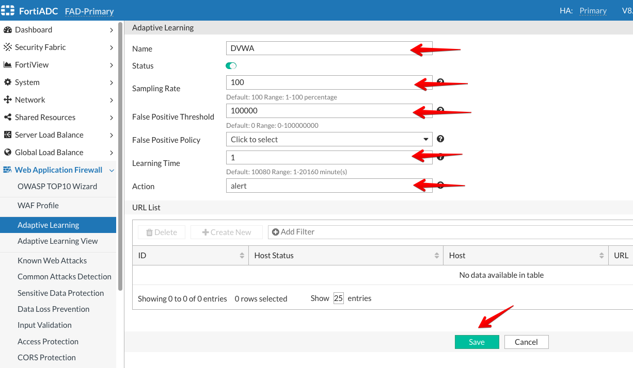633x368 pixels.
Task: Click the Global Load Balance globe icon
Action: 8,153
